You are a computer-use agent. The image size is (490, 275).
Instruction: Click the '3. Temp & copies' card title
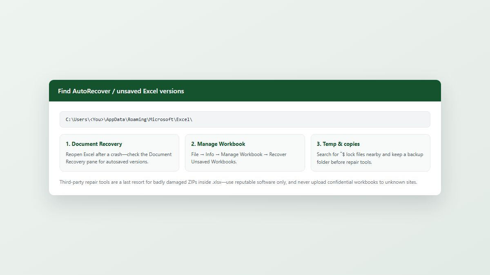(338, 144)
